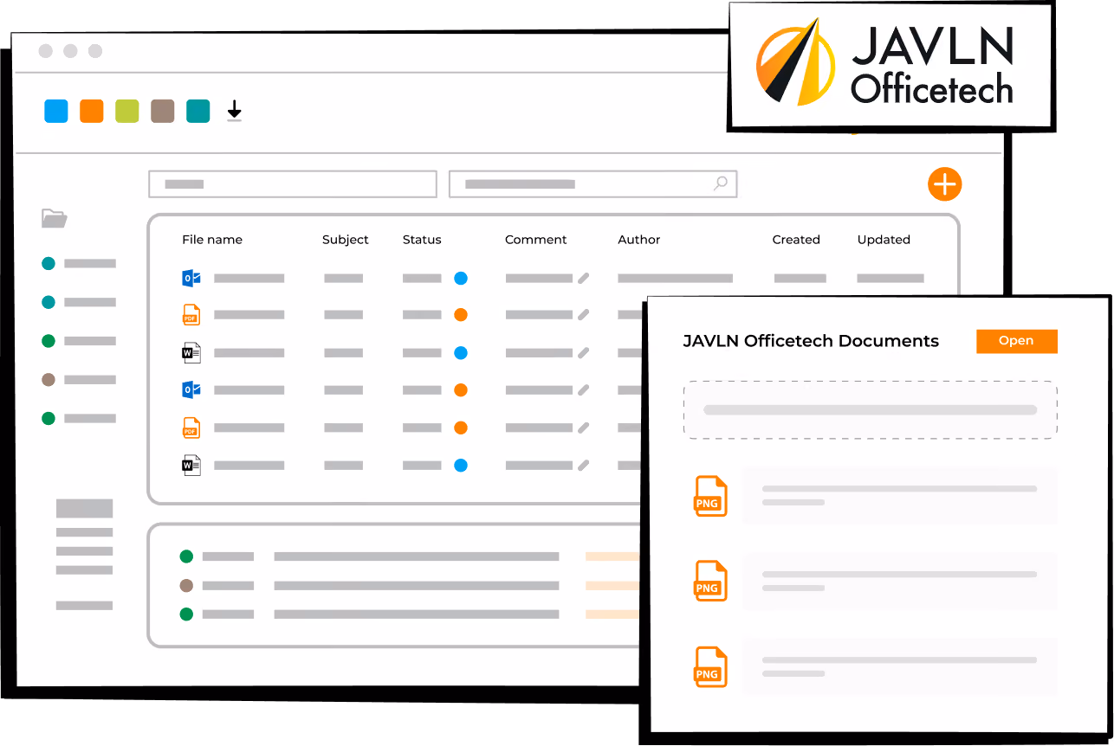Pick the orange color swatch in the toolbar
1114x746 pixels.
click(x=92, y=111)
